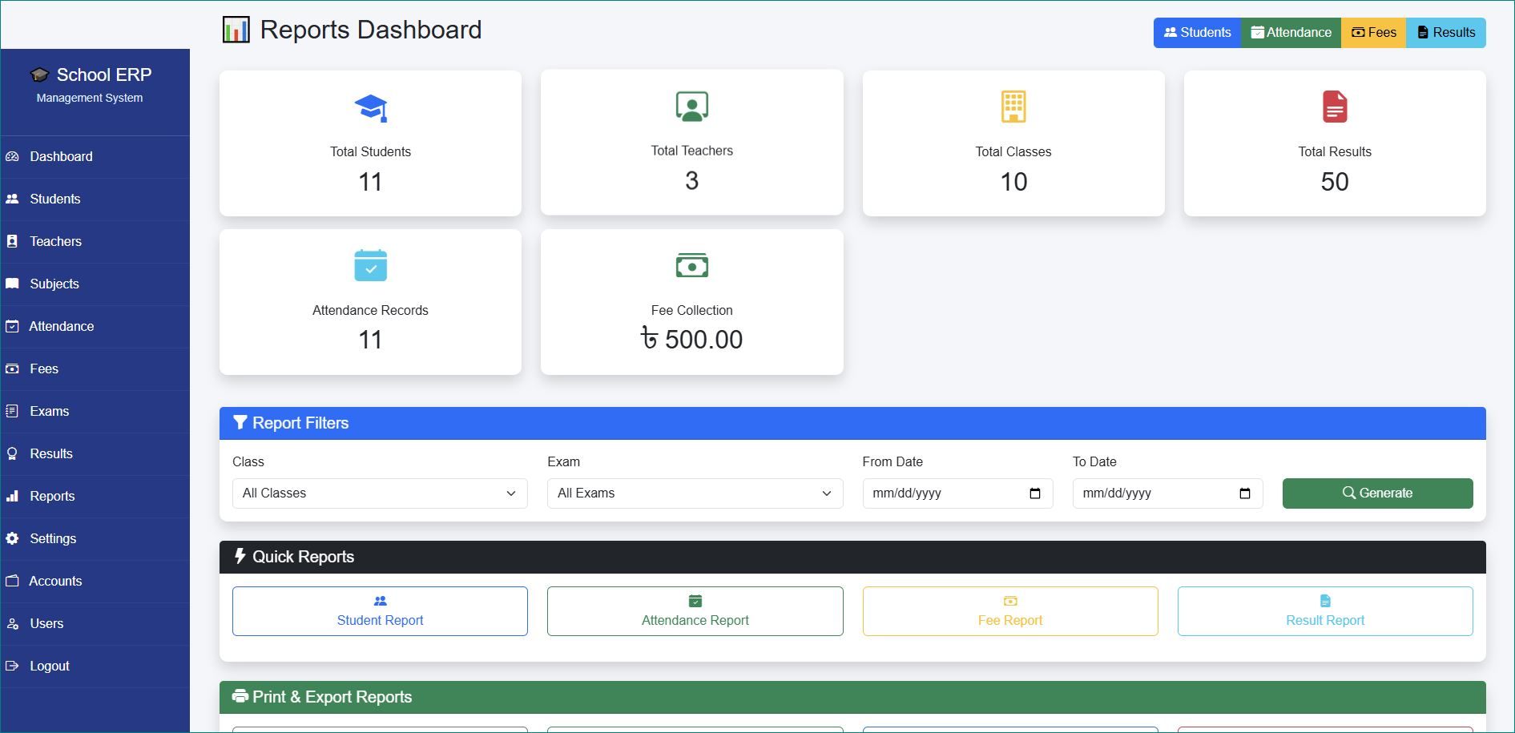The height and width of the screenshot is (733, 1515).
Task: Click the green Generate button
Action: pyautogui.click(x=1377, y=493)
